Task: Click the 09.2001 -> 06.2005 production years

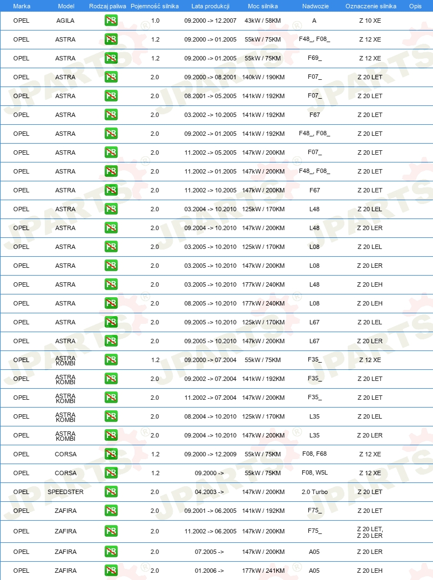Action: pyautogui.click(x=210, y=511)
